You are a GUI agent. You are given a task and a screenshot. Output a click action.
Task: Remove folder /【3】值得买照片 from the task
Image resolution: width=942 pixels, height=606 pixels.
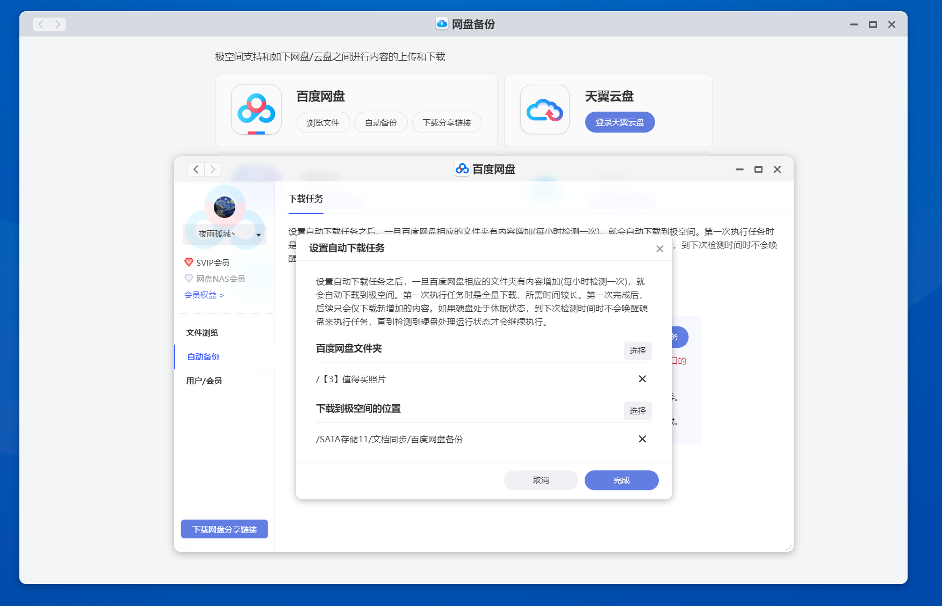coord(642,379)
